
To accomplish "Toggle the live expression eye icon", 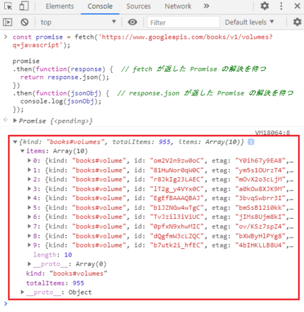I will point(133,22).
